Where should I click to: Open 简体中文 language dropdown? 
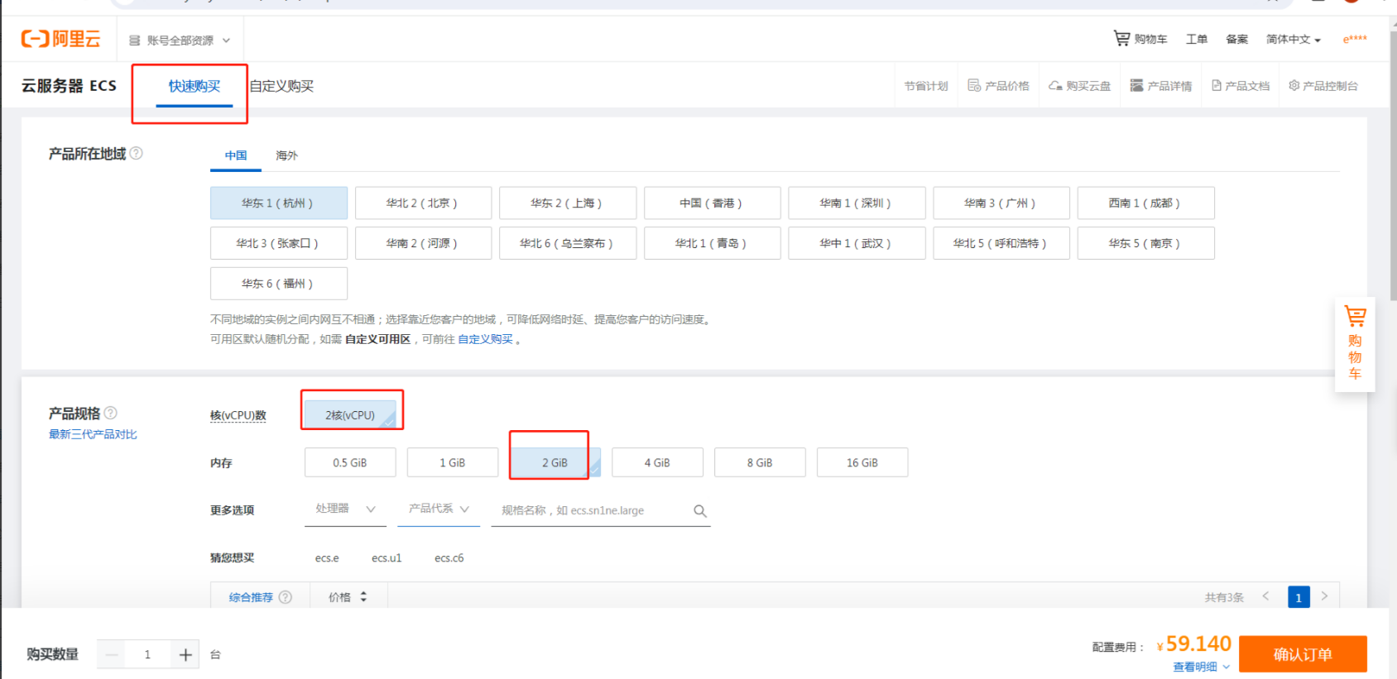pos(1293,40)
